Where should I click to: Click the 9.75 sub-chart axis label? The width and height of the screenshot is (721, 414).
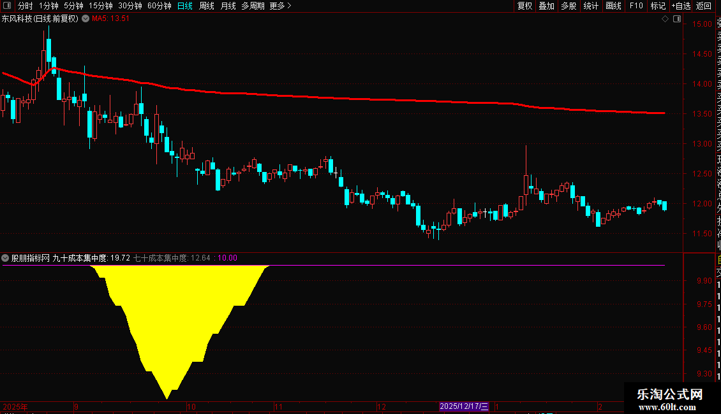tap(704, 304)
